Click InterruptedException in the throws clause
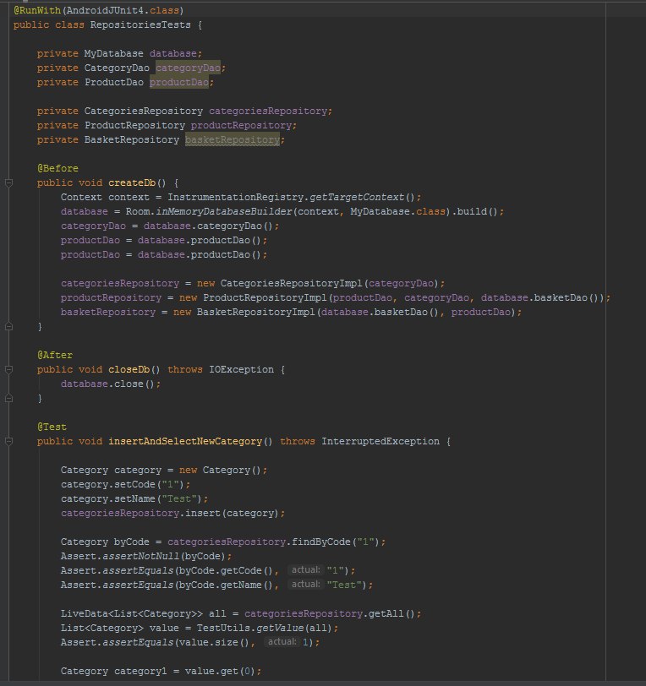Viewport: 646px width, 686px height. click(x=380, y=442)
